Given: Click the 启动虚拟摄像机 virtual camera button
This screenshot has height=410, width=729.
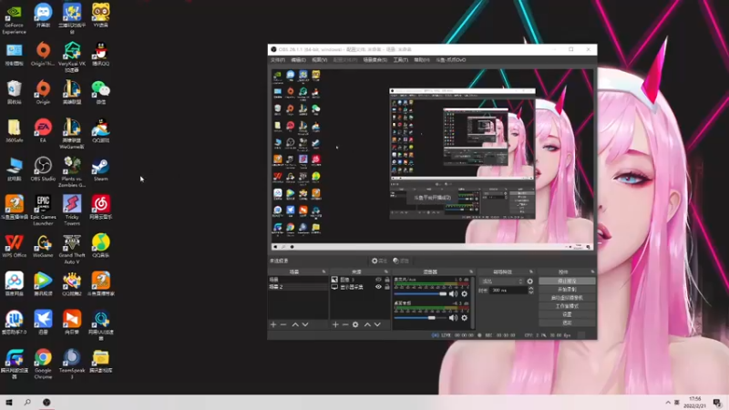Looking at the screenshot, I should (567, 298).
